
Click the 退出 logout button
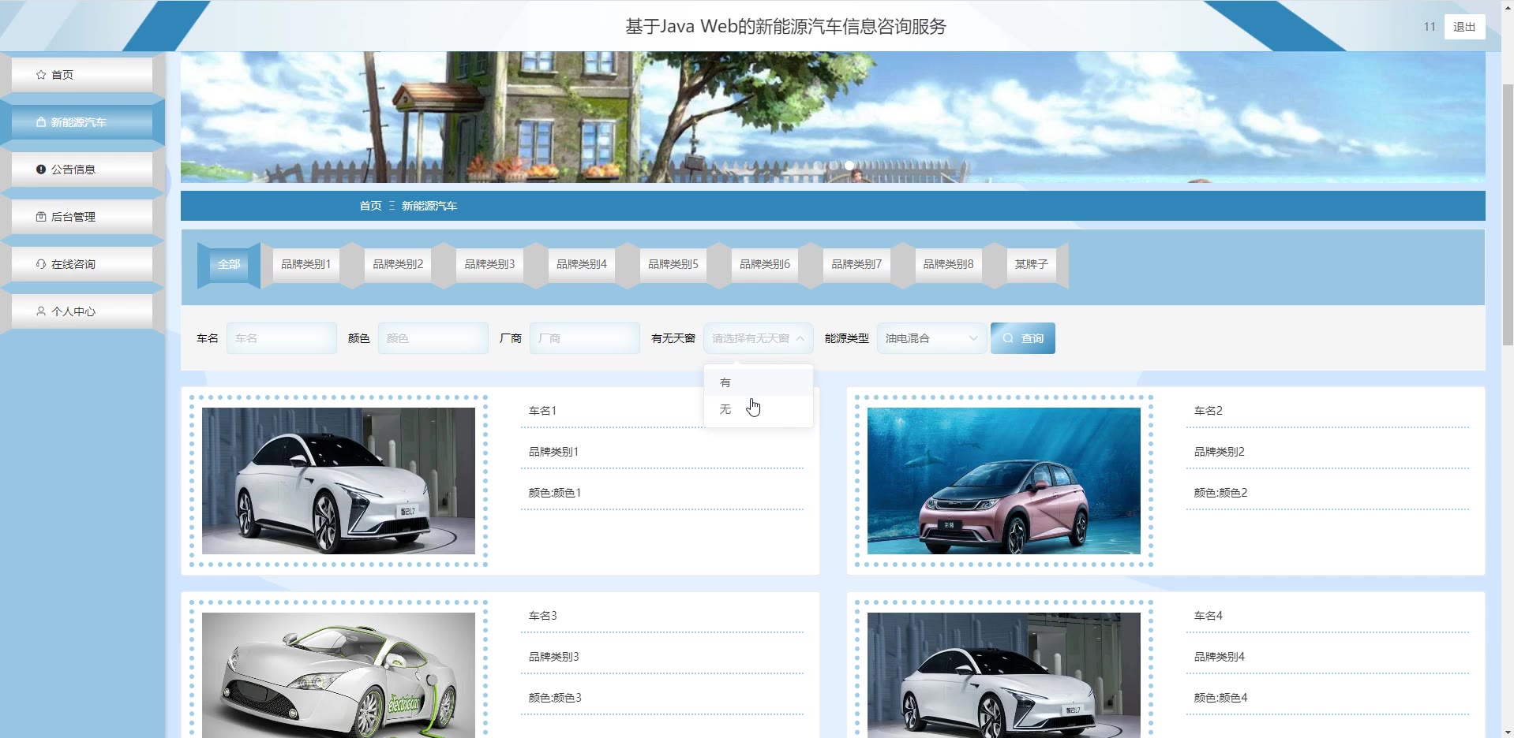(x=1464, y=27)
